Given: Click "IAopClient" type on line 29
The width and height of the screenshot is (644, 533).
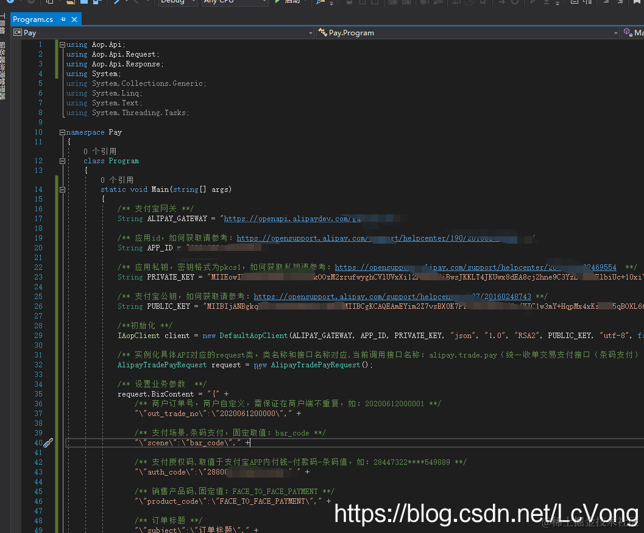Looking at the screenshot, I should click(138, 336).
